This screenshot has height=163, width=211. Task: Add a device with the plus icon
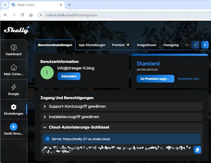[x=13, y=127]
